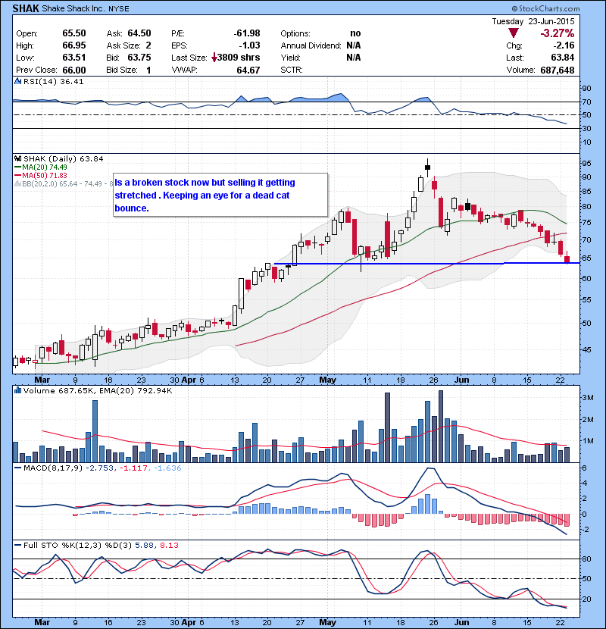Click the SCTR label

point(291,70)
